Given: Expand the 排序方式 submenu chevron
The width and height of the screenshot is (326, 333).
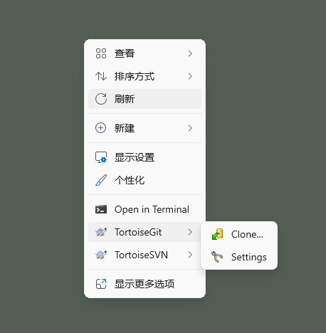Looking at the screenshot, I should [190, 76].
